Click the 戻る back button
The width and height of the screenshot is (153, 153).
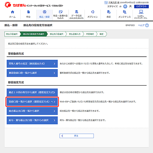76,136
